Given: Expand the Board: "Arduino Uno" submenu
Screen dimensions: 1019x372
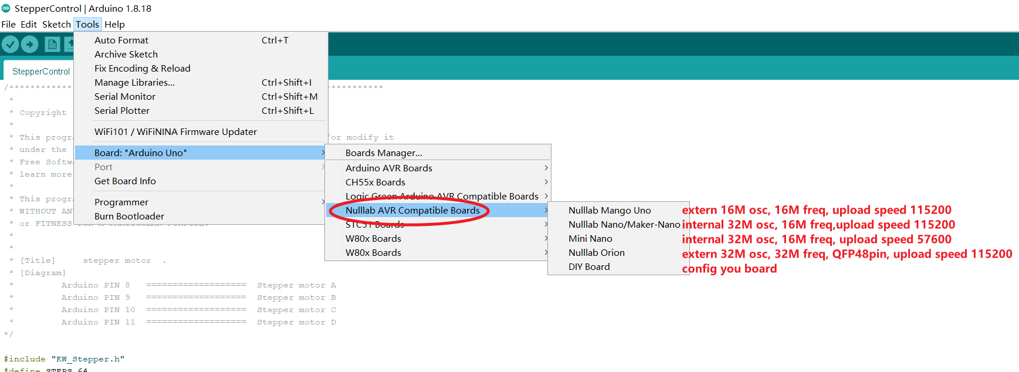Looking at the screenshot, I should [201, 153].
